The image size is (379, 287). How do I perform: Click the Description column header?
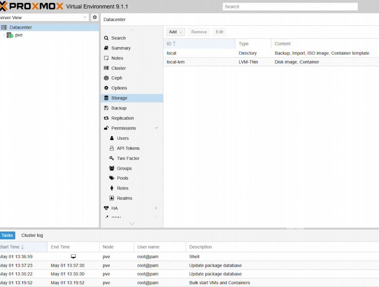tap(283, 247)
